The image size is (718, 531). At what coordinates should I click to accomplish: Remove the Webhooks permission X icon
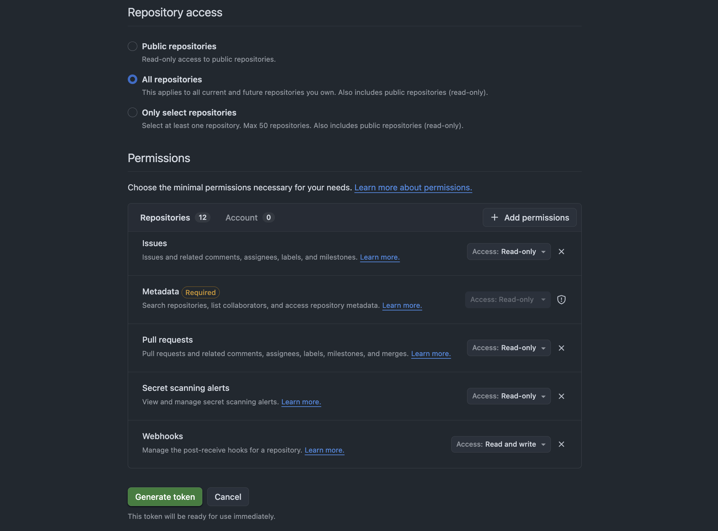click(x=561, y=444)
